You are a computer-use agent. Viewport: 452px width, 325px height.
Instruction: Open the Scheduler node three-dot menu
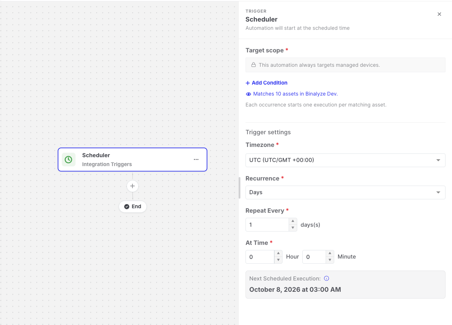coord(196,160)
